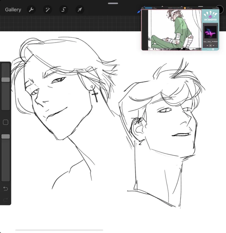Viewport: 226px width, 233px height.
Task: Open the active color circle
Action: click(x=220, y=9)
